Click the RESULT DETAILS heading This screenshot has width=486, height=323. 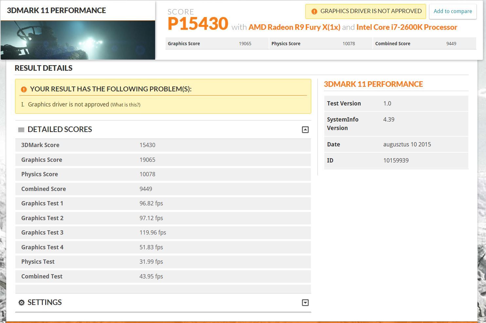coord(44,68)
